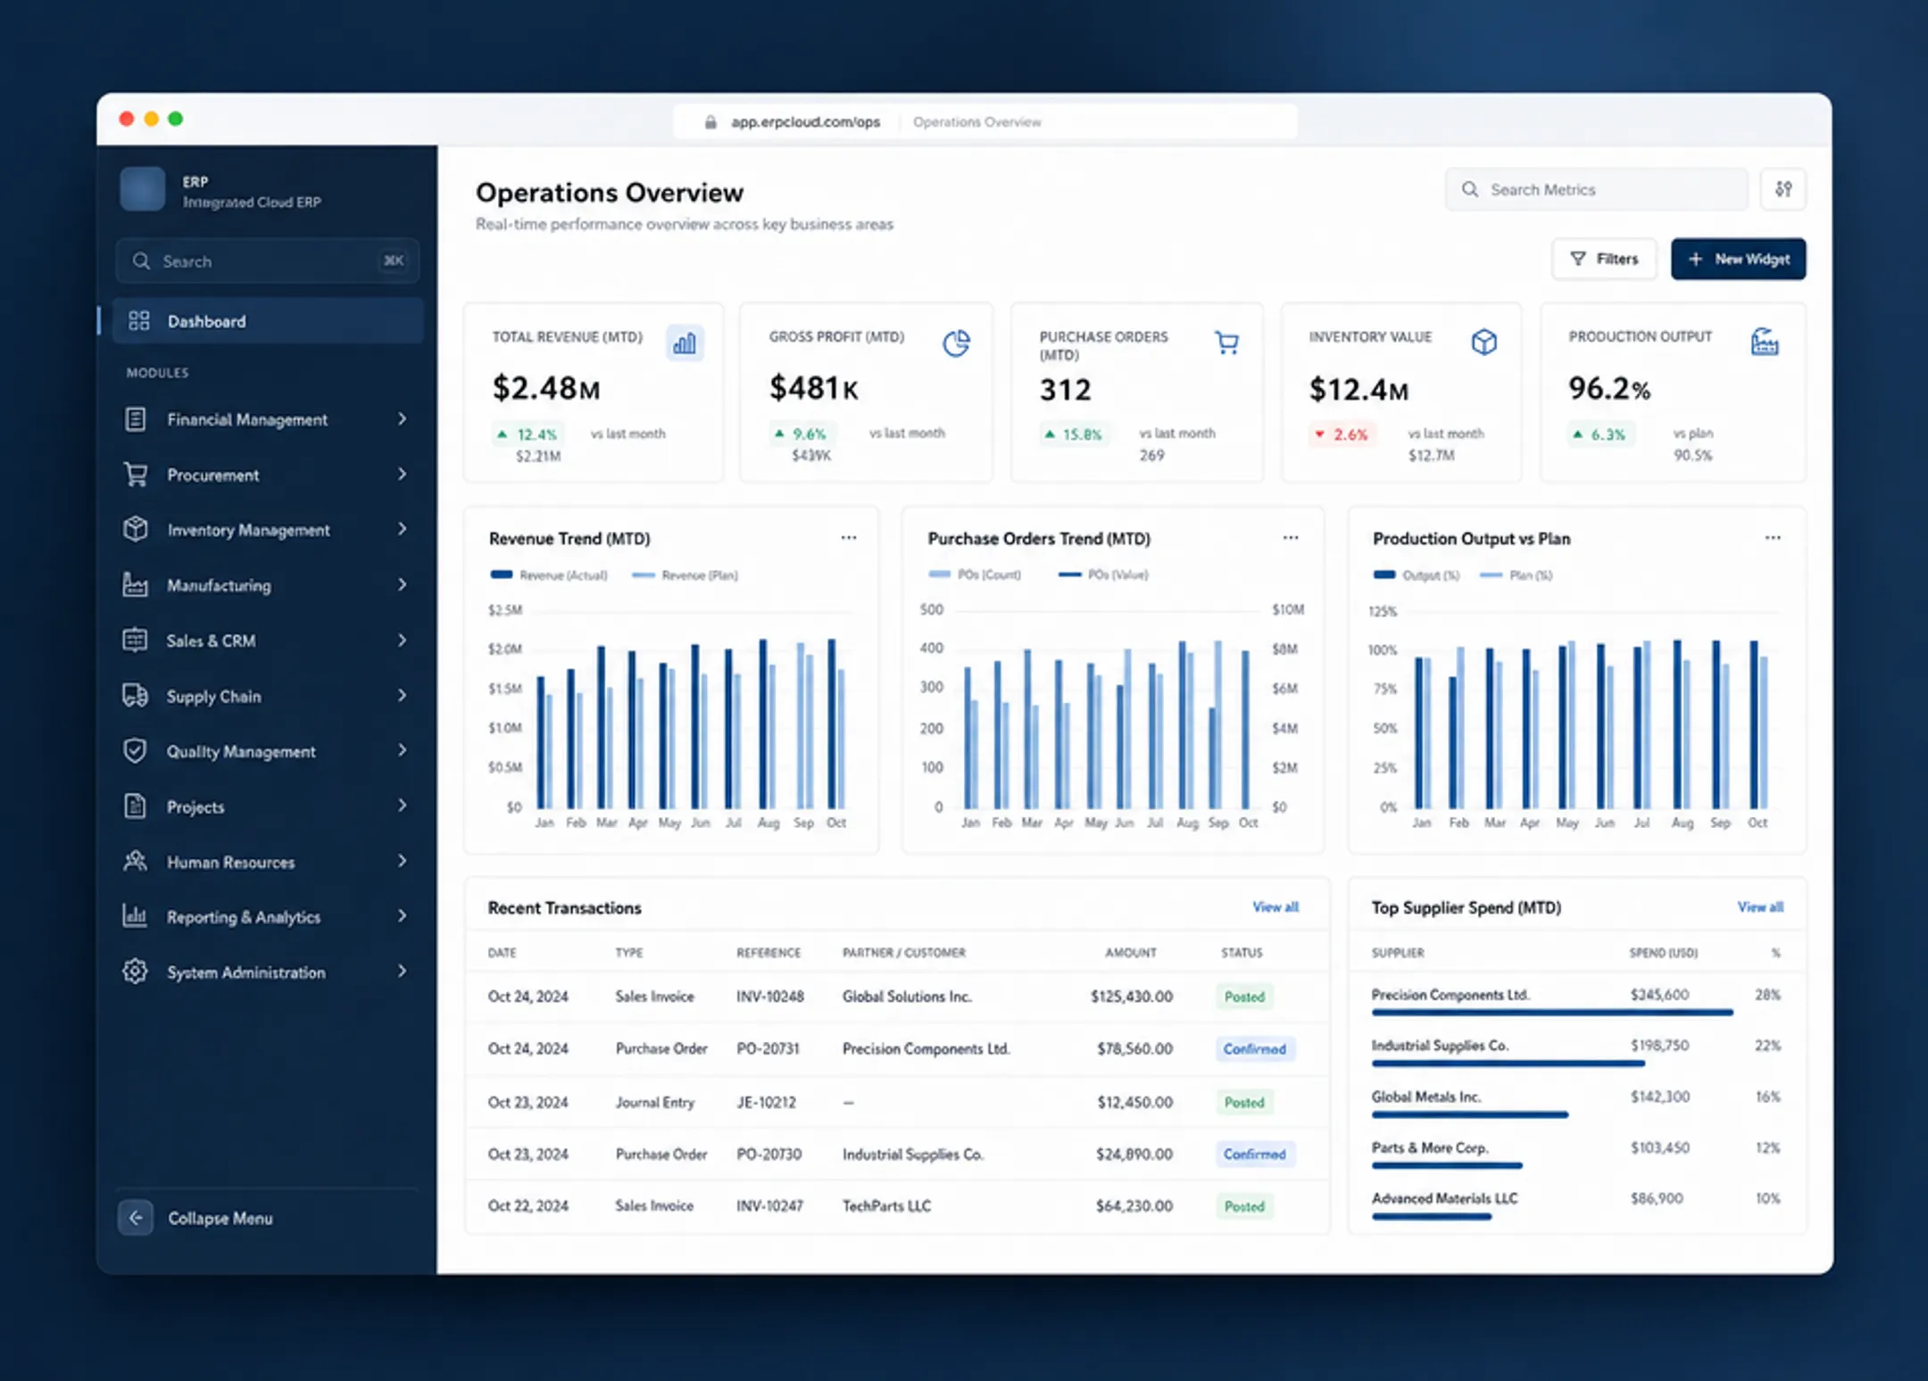
Task: Open the Supply Chain module
Action: [268, 695]
